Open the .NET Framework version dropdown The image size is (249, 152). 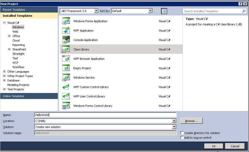click(x=96, y=11)
